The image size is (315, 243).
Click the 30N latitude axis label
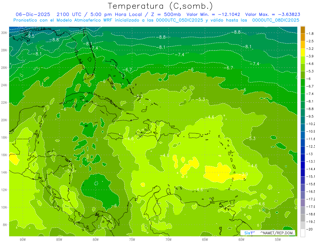click(x=4, y=33)
